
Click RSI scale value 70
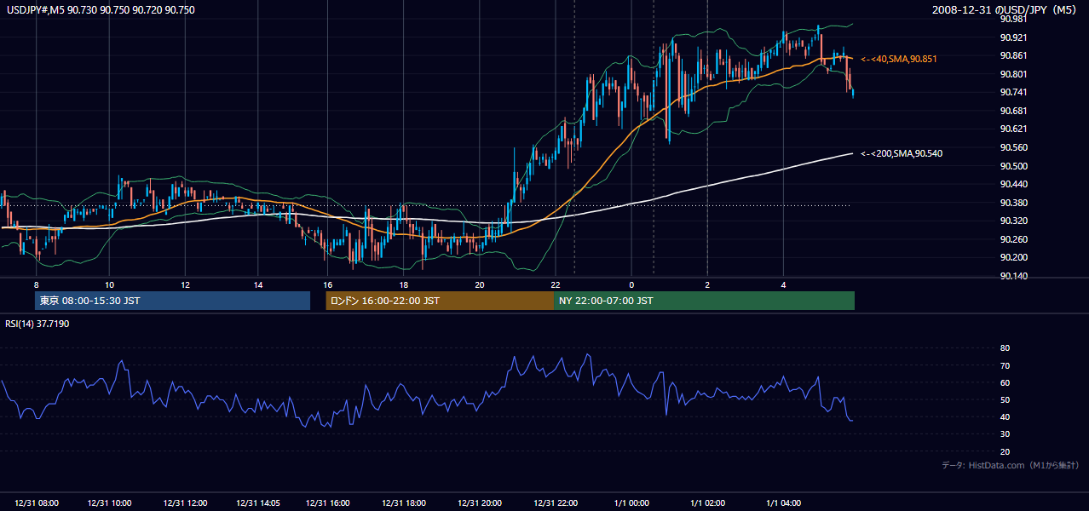1005,365
